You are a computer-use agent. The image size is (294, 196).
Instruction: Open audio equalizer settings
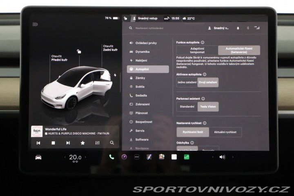pos(97,143)
